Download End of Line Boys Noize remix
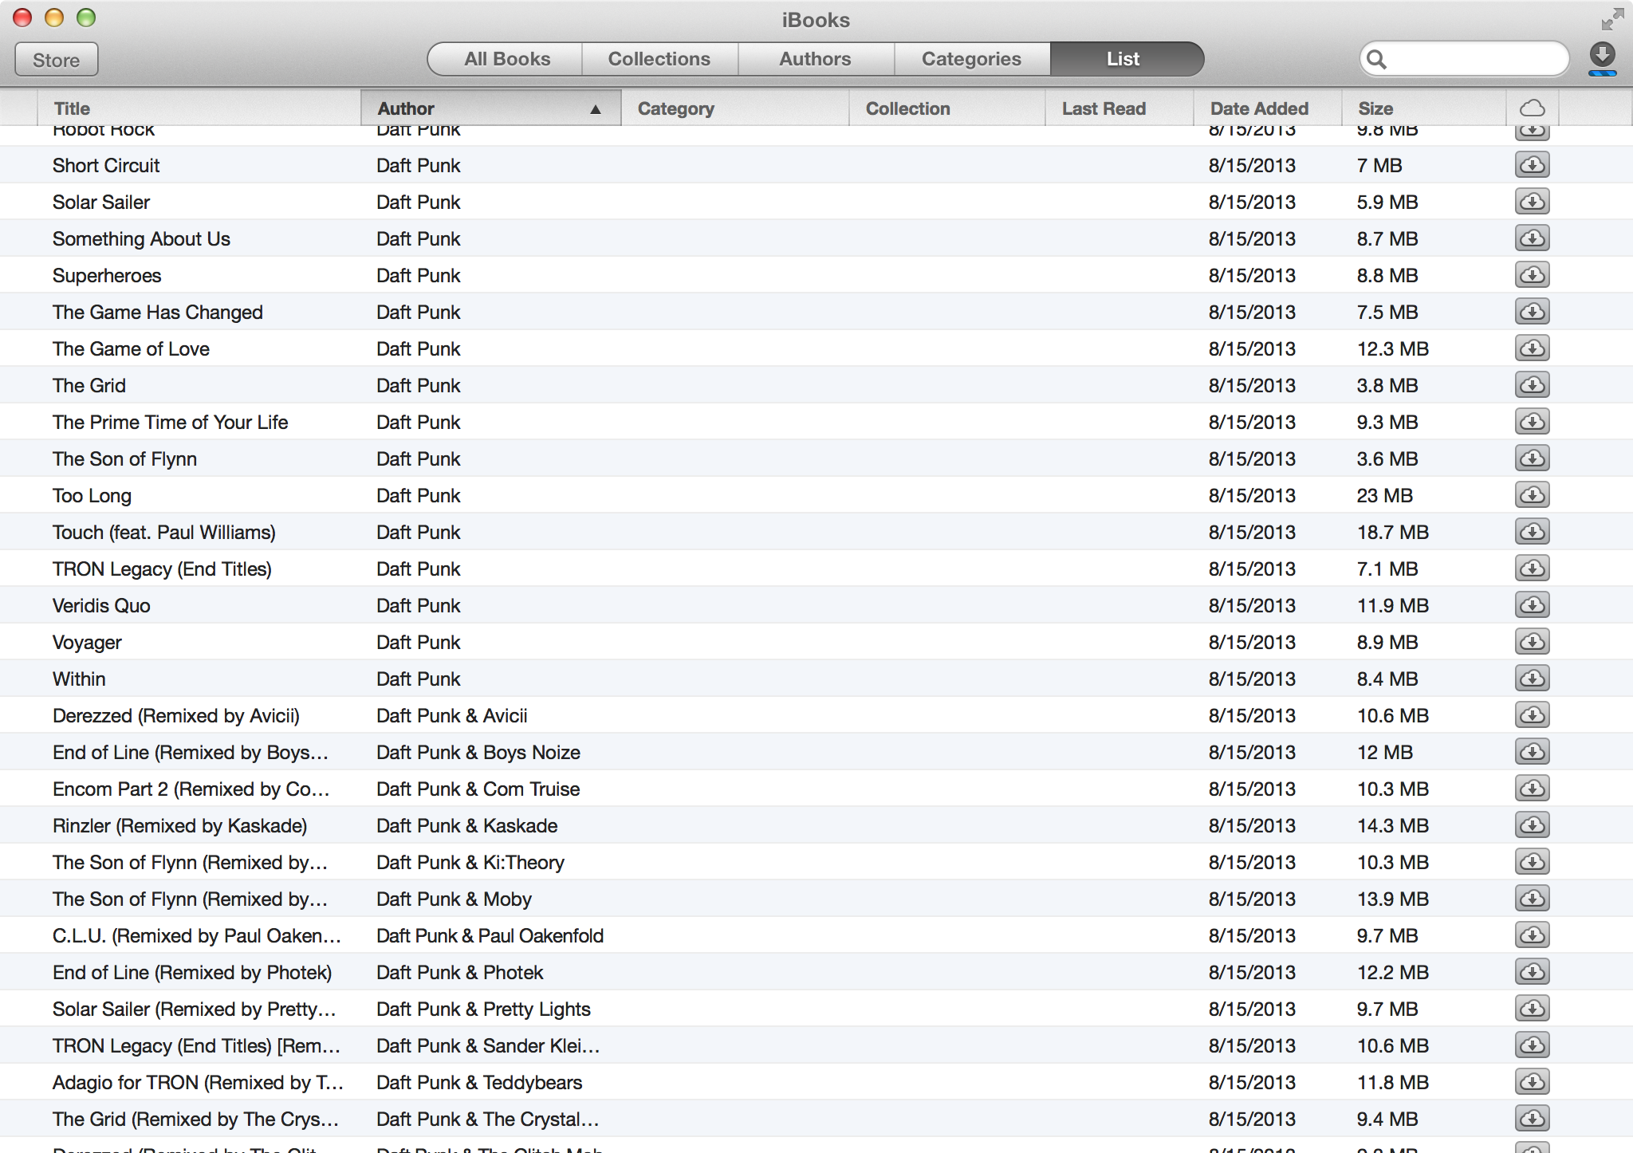Screen dimensions: 1633x1153 (1532, 752)
